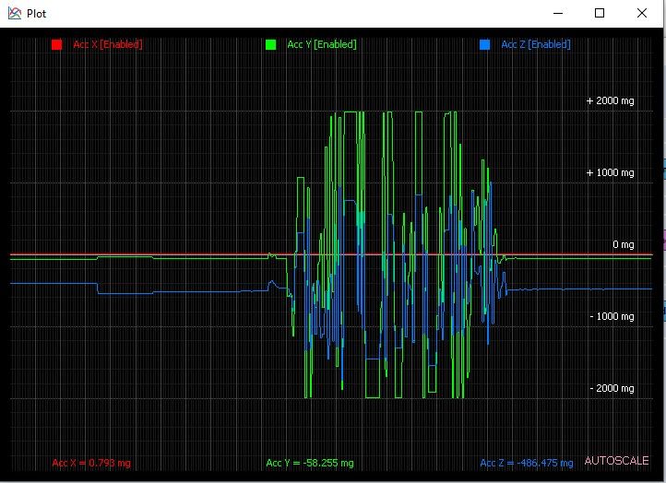Image resolution: width=666 pixels, height=483 pixels.
Task: Toggle the Acc Z [Enabled] legend label
Action: pyautogui.click(x=536, y=44)
